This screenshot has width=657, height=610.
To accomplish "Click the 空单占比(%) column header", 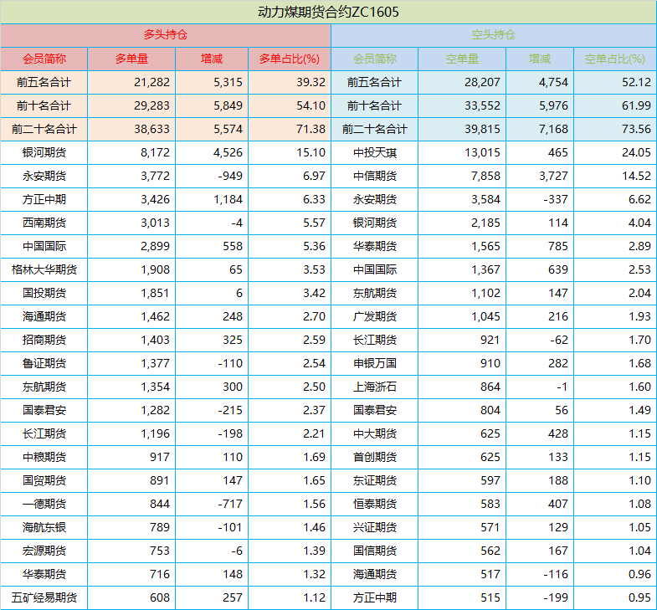I will [614, 59].
